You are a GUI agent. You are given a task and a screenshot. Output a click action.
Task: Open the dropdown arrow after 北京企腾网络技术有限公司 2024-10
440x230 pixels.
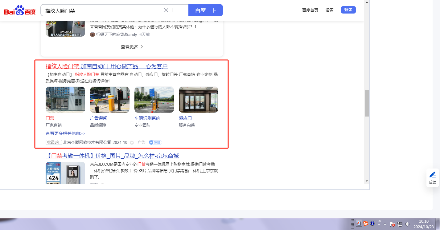[x=132, y=143]
